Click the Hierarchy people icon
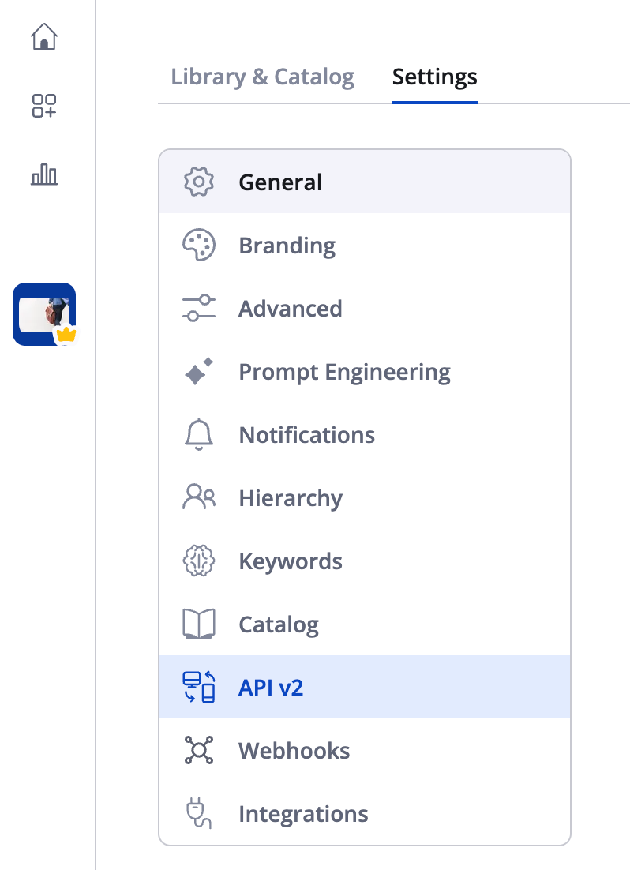The image size is (630, 870). (x=198, y=498)
